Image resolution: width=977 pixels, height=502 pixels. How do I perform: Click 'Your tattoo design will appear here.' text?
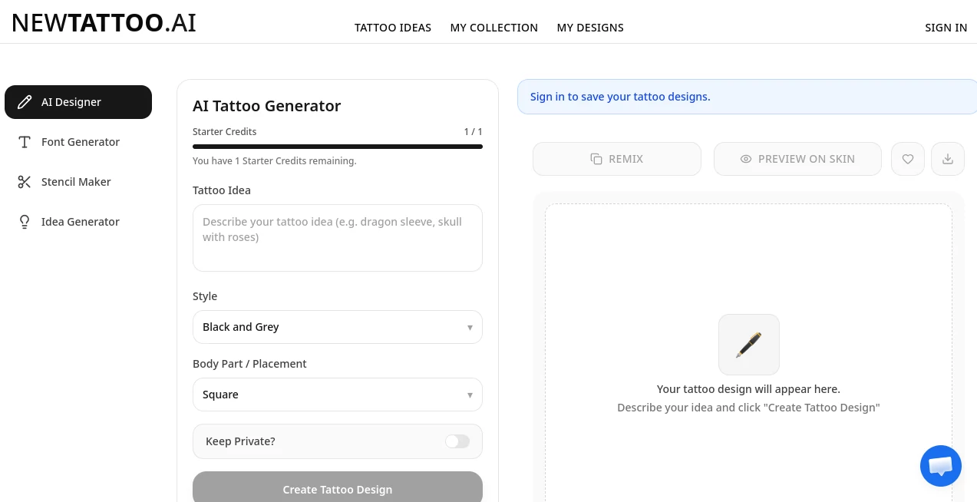tap(748, 389)
